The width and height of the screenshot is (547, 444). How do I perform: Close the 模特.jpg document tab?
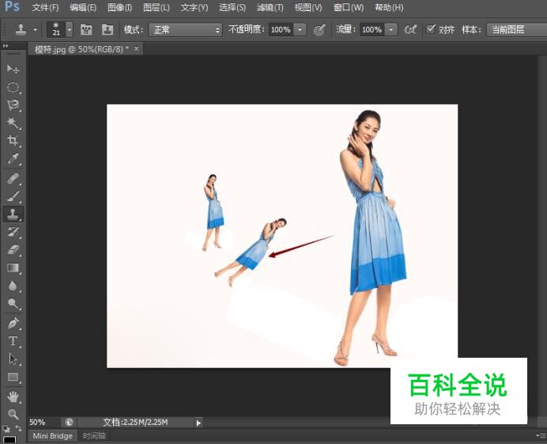click(x=137, y=49)
